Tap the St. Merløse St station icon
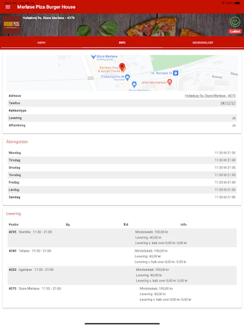Image resolution: width=244 pixels, height=326 pixels. (x=176, y=73)
